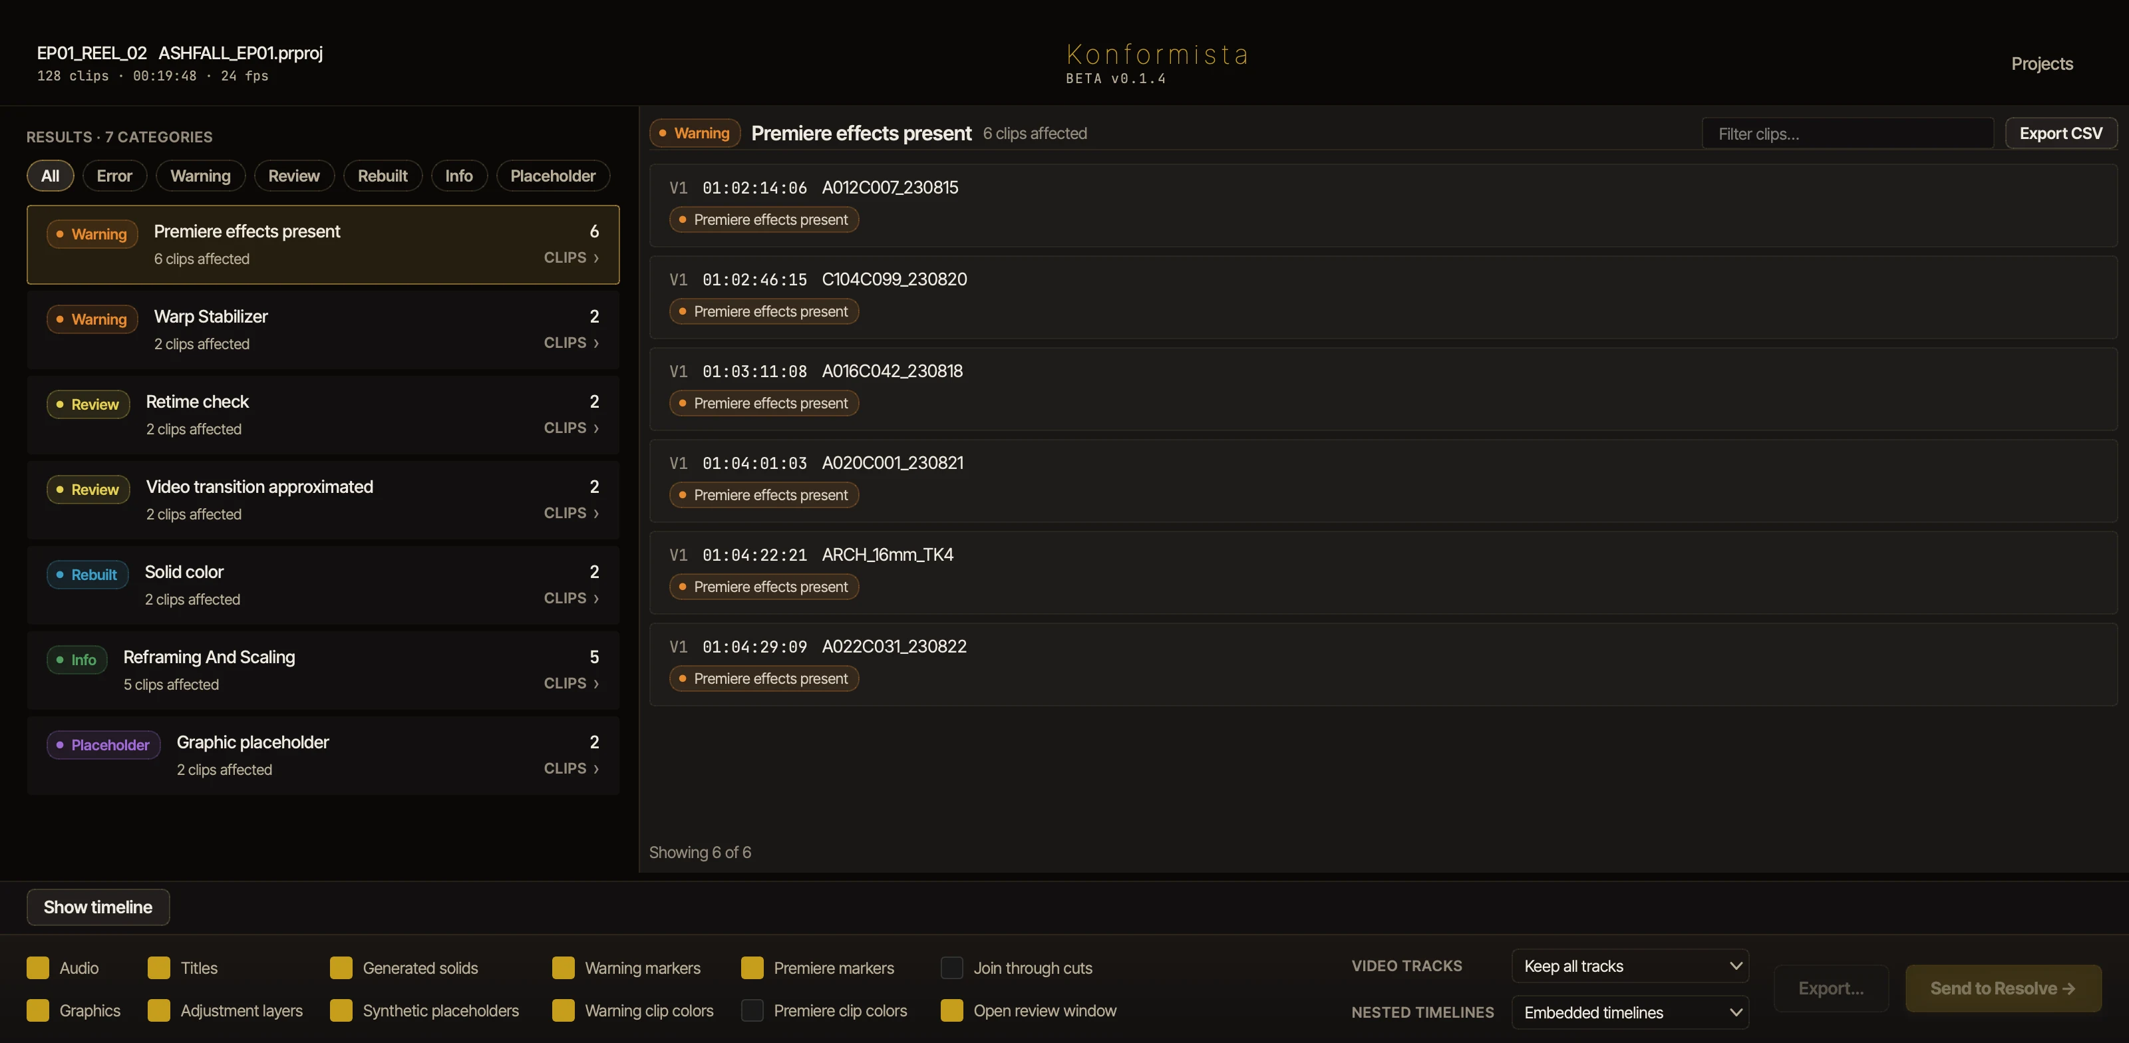
Task: Select the Premiere effects present category card
Action: click(x=323, y=245)
